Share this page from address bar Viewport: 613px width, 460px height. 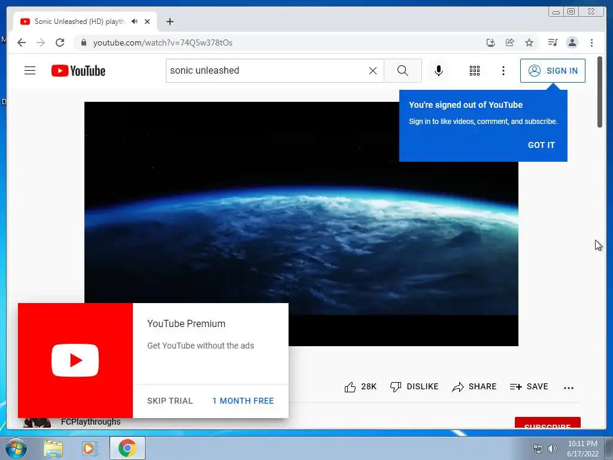(510, 43)
